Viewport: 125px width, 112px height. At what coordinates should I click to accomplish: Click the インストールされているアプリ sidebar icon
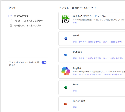pyautogui.click(x=11, y=21)
